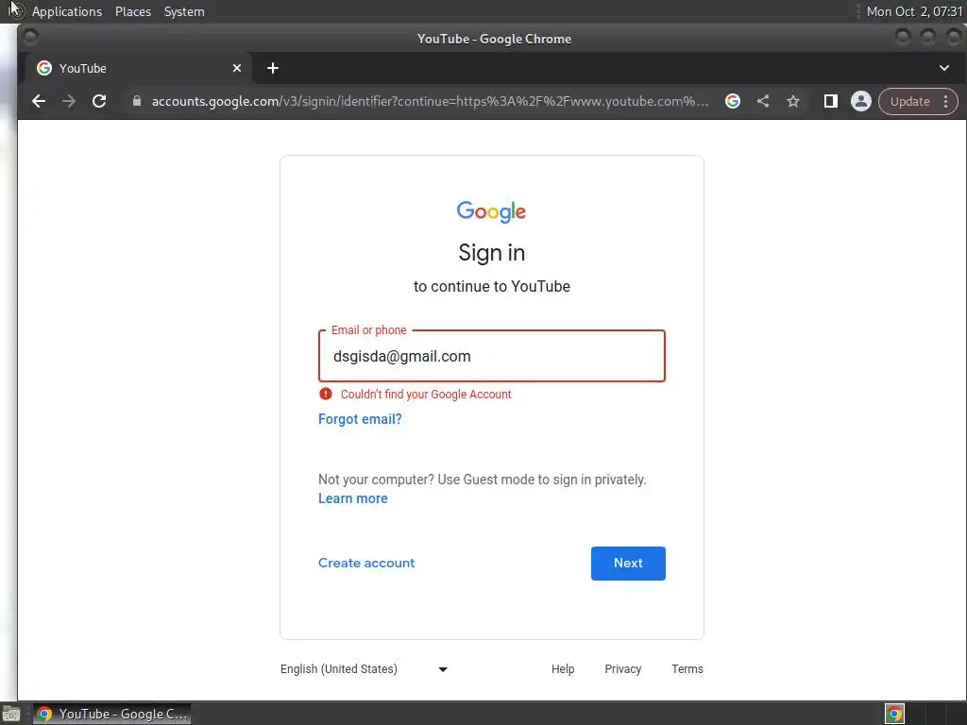
Task: Open the side panel icon
Action: (x=831, y=101)
